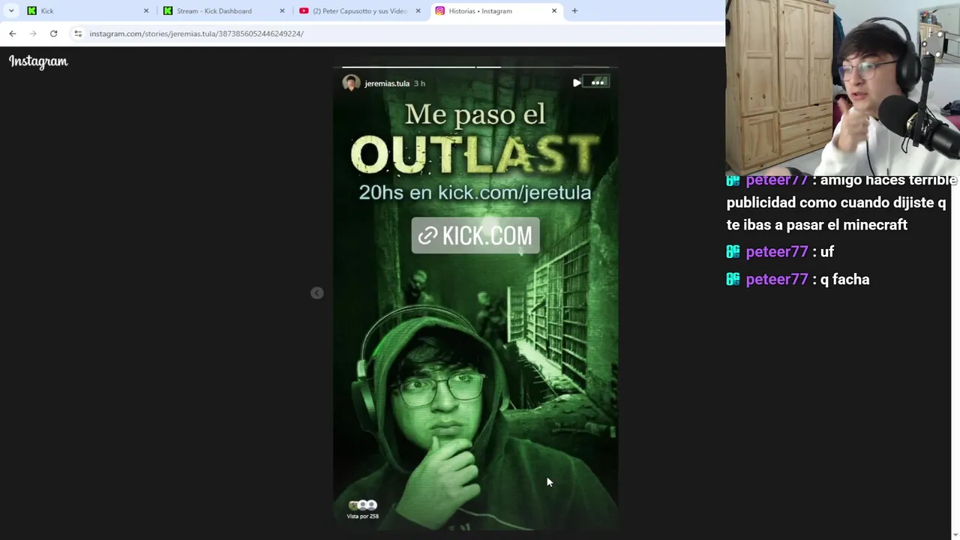The height and width of the screenshot is (540, 960).
Task: Click the Kick favicon on first tab
Action: [x=32, y=10]
